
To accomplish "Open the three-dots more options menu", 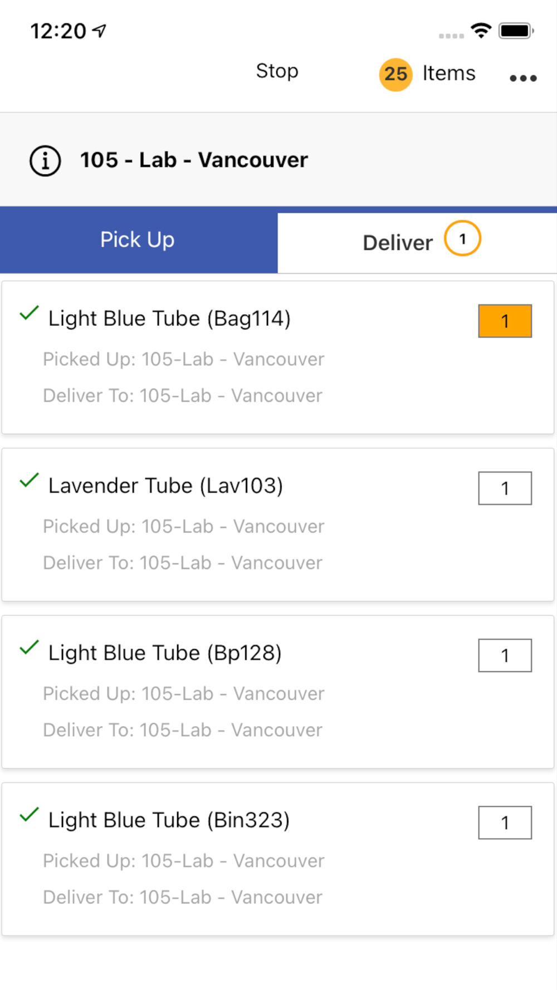I will (523, 79).
